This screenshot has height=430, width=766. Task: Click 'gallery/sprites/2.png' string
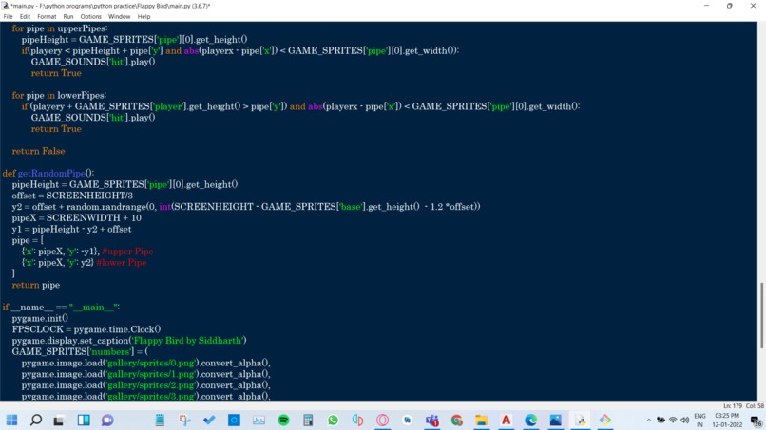(151, 385)
